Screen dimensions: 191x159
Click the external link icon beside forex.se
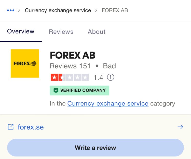pyautogui.click(x=10, y=127)
